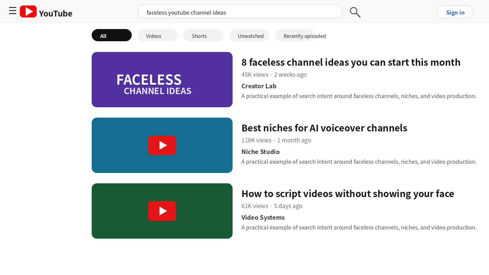Screen dimensions: 489x275
Task: Visit the Niche Studio channel
Action: click(260, 152)
